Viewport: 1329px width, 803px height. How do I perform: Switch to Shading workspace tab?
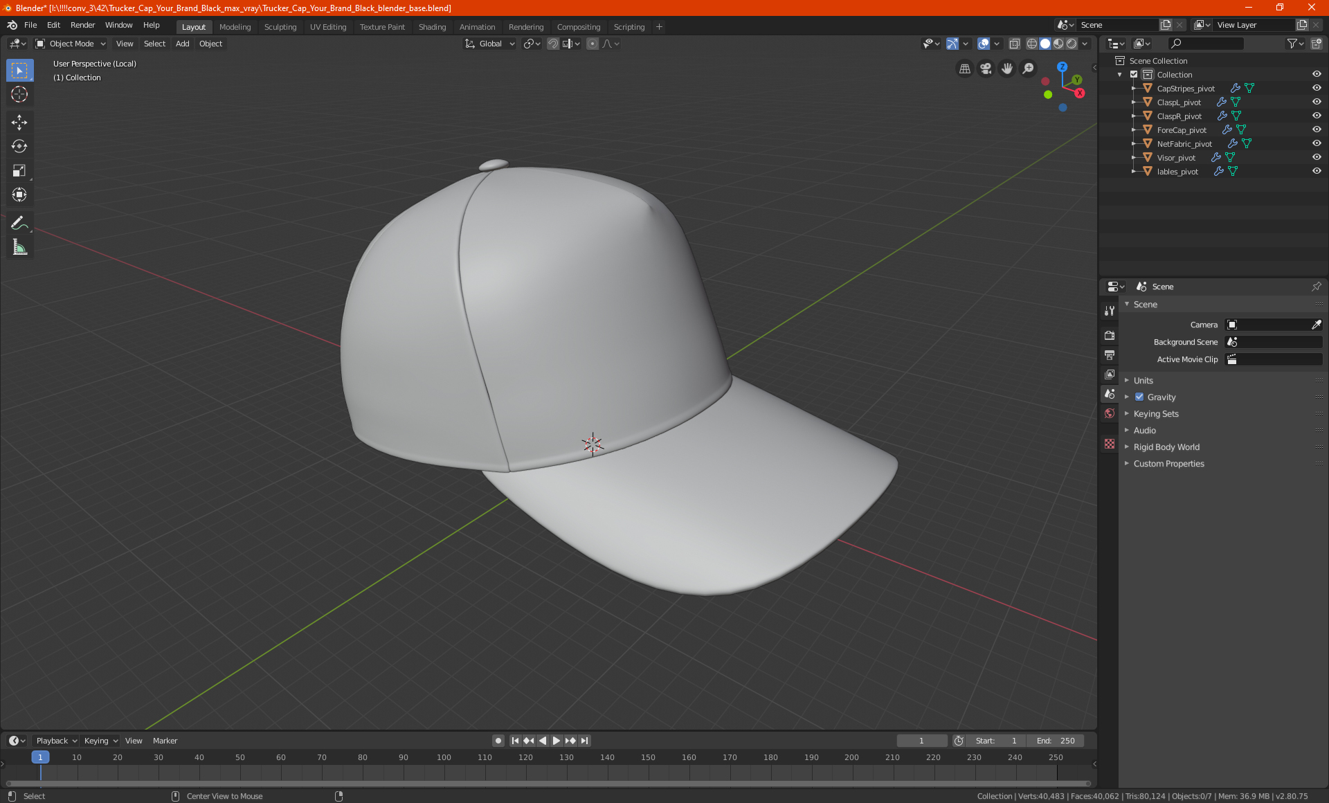432,27
